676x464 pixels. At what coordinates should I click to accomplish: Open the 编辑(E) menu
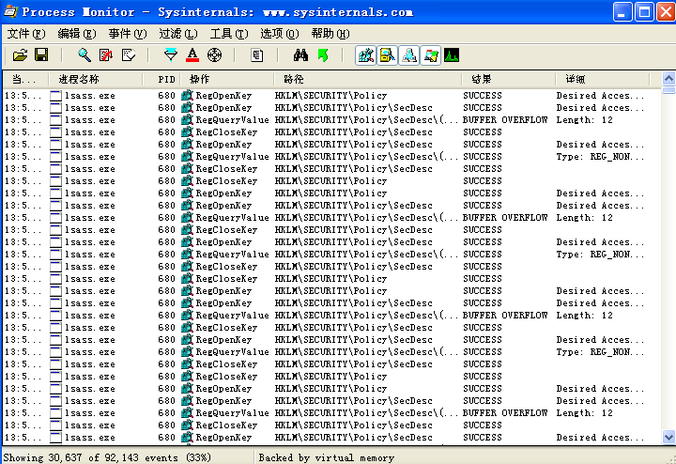pyautogui.click(x=77, y=34)
